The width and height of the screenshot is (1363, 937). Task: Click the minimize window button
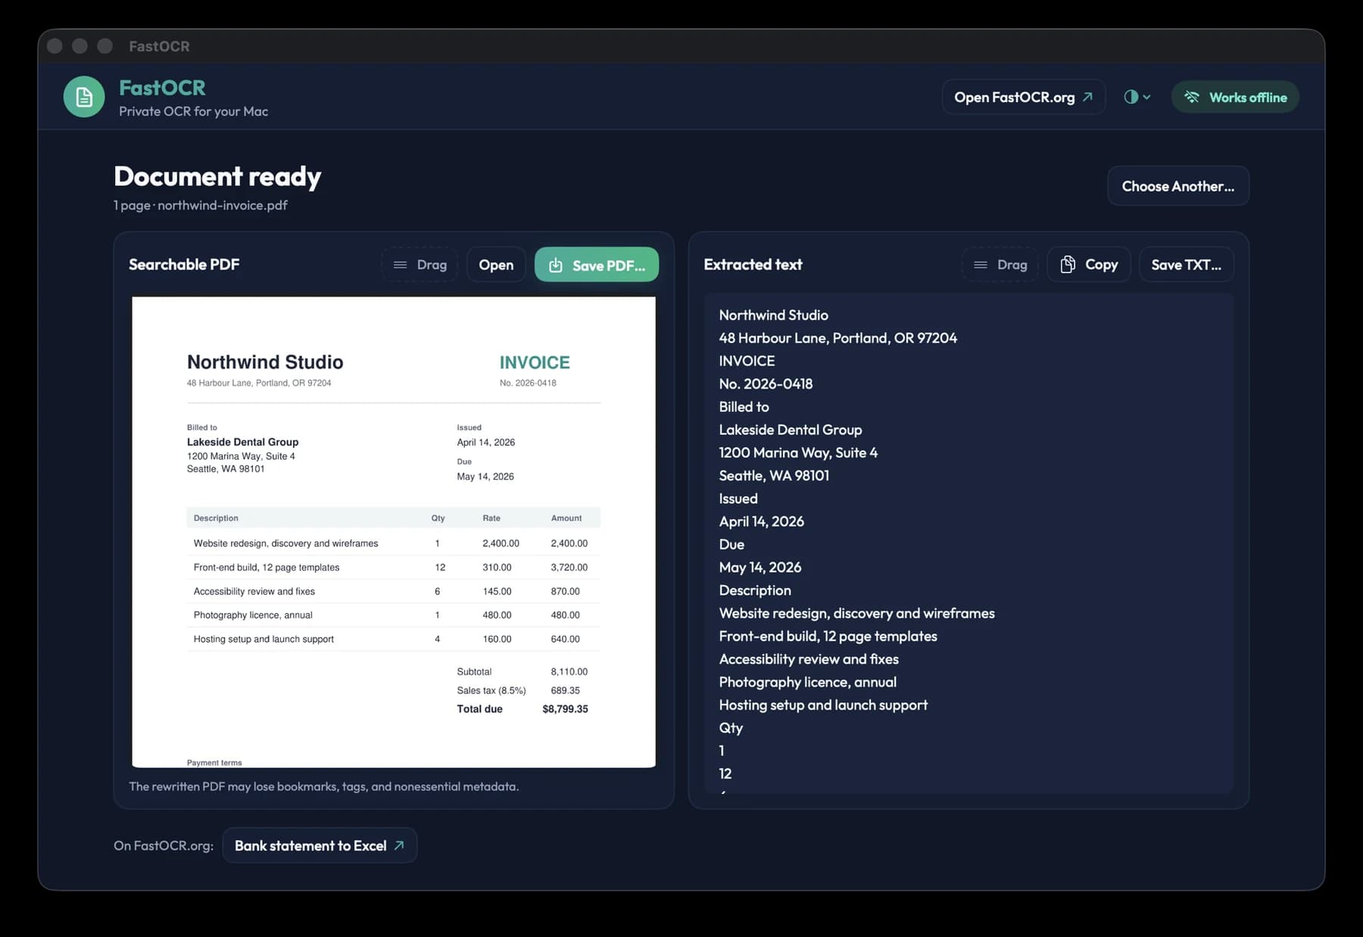click(x=80, y=46)
